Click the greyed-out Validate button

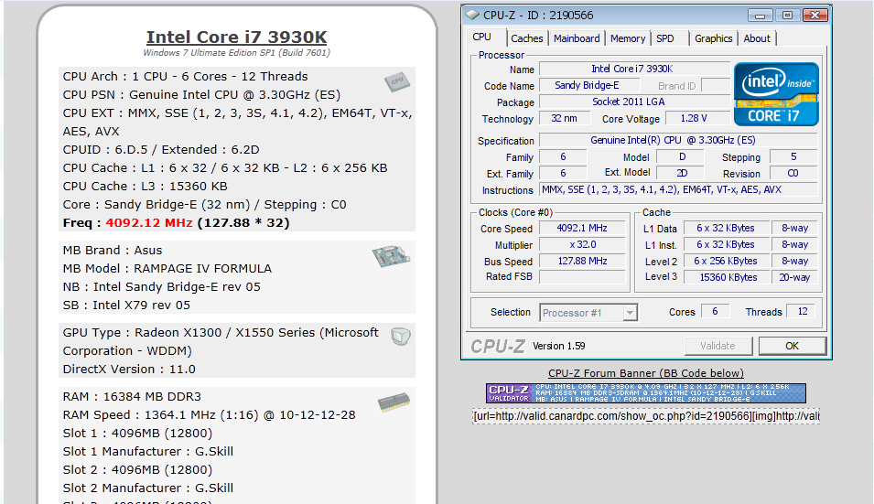[718, 346]
